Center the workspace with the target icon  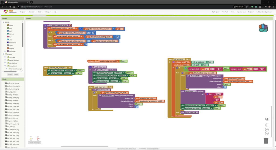[x=267, y=125]
